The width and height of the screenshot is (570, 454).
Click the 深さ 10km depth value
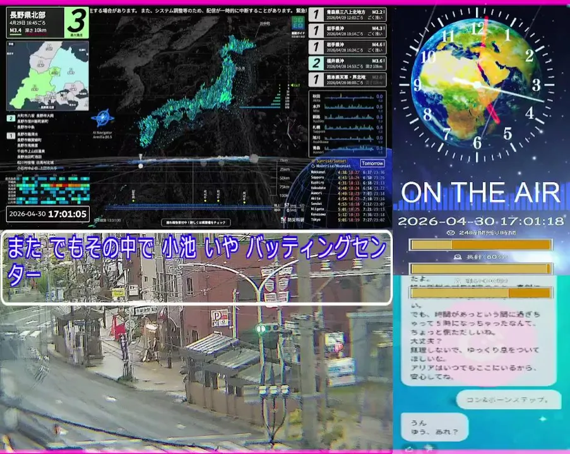pos(35,30)
